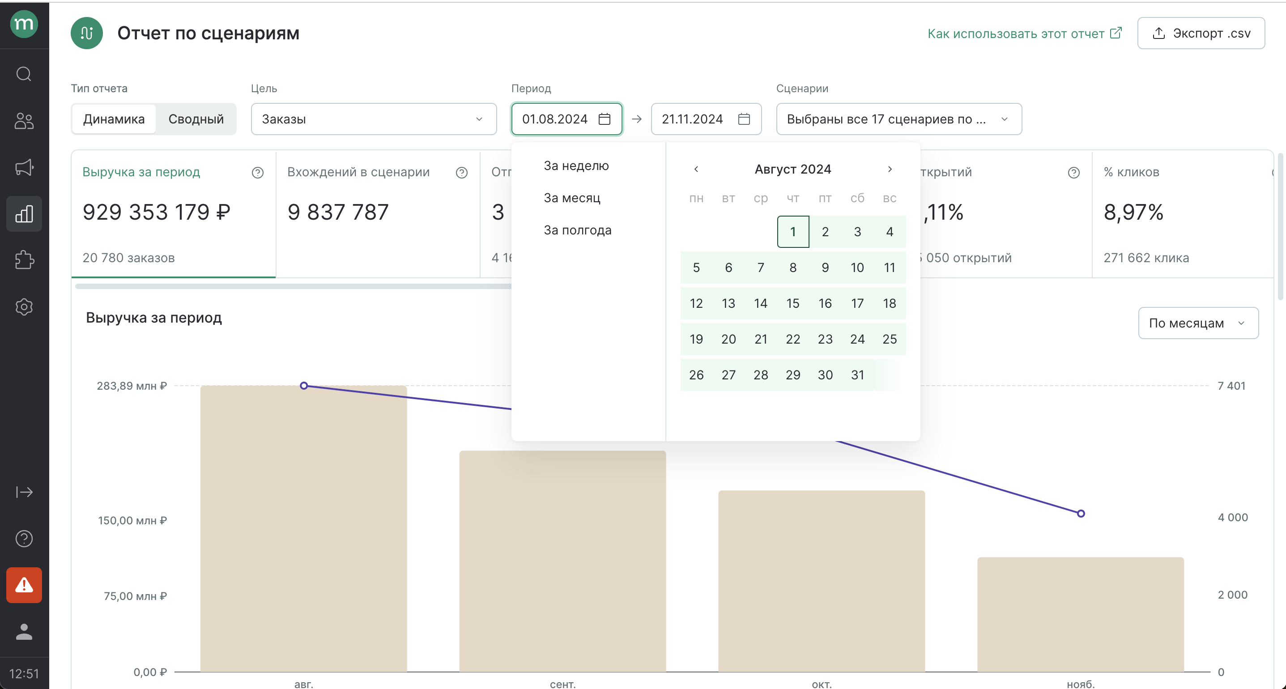
Task: Click 'Август 2024' calendar month title
Action: click(793, 169)
